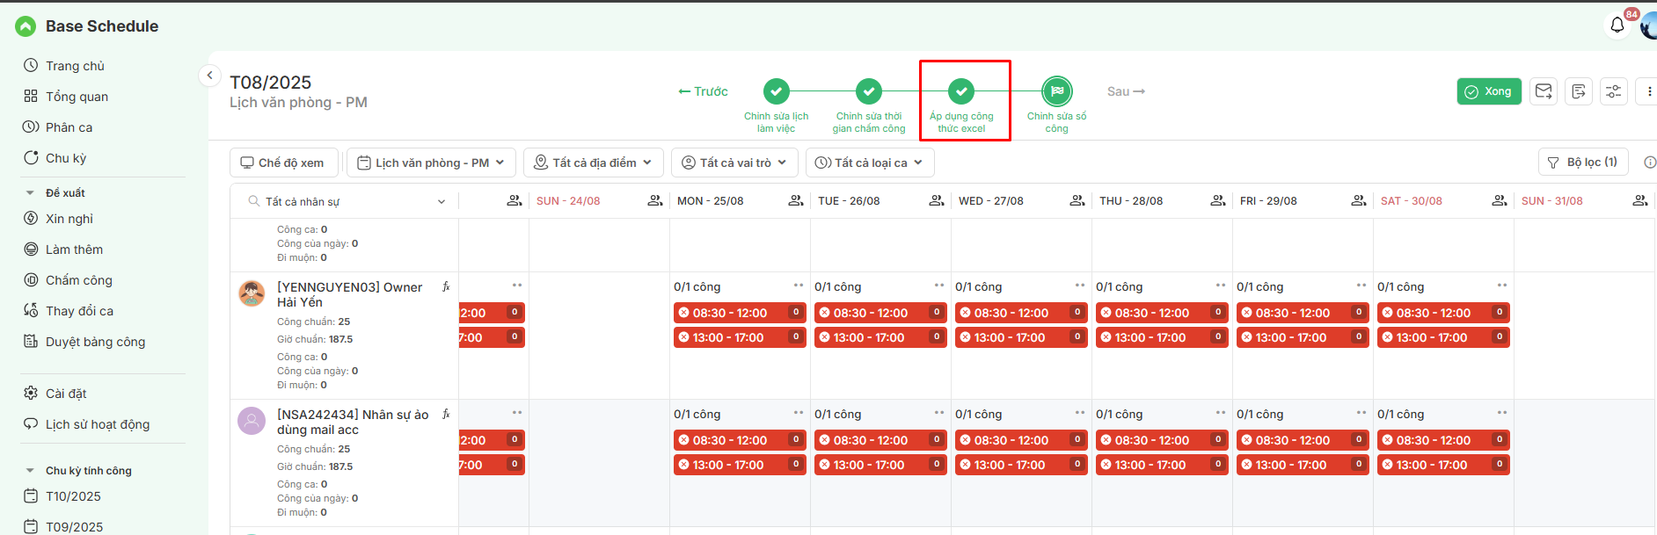The width and height of the screenshot is (1657, 535).
Task: Click Nhân sự ảo's 13:00 - 17:00 shift on SAT 30/08
Action: click(x=1443, y=465)
